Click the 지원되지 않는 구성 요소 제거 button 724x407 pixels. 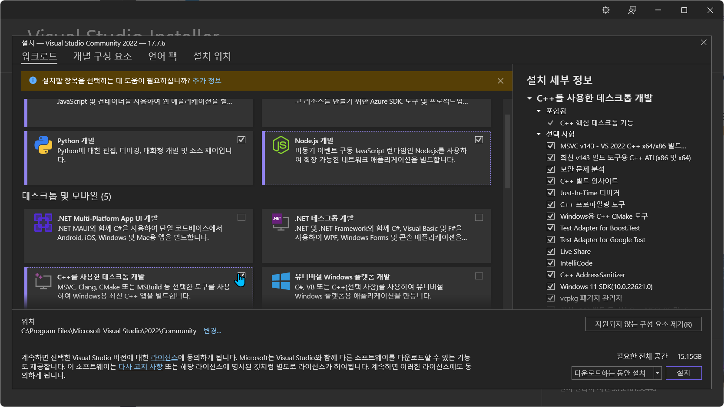(643, 324)
